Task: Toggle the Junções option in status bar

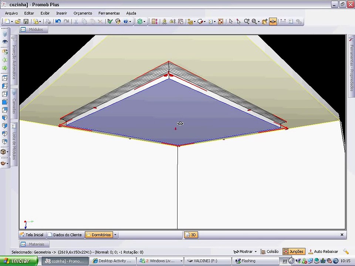Action: point(294,252)
